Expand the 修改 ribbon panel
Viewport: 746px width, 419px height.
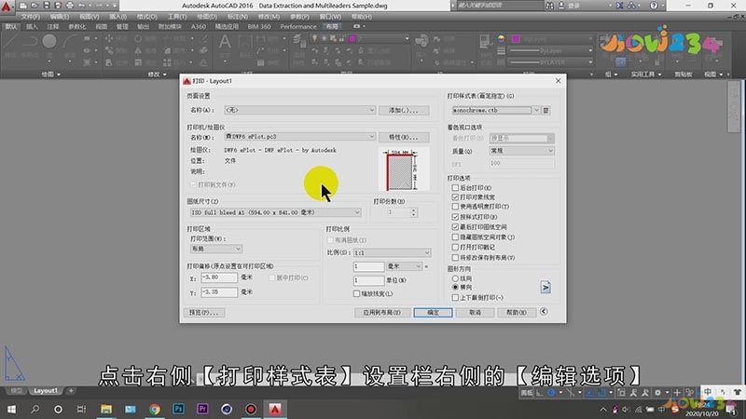tap(157, 74)
